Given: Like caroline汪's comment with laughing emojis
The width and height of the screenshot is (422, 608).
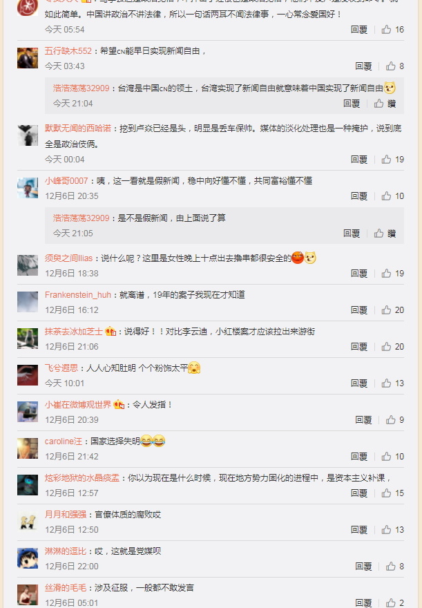Looking at the screenshot, I should tap(386, 457).
